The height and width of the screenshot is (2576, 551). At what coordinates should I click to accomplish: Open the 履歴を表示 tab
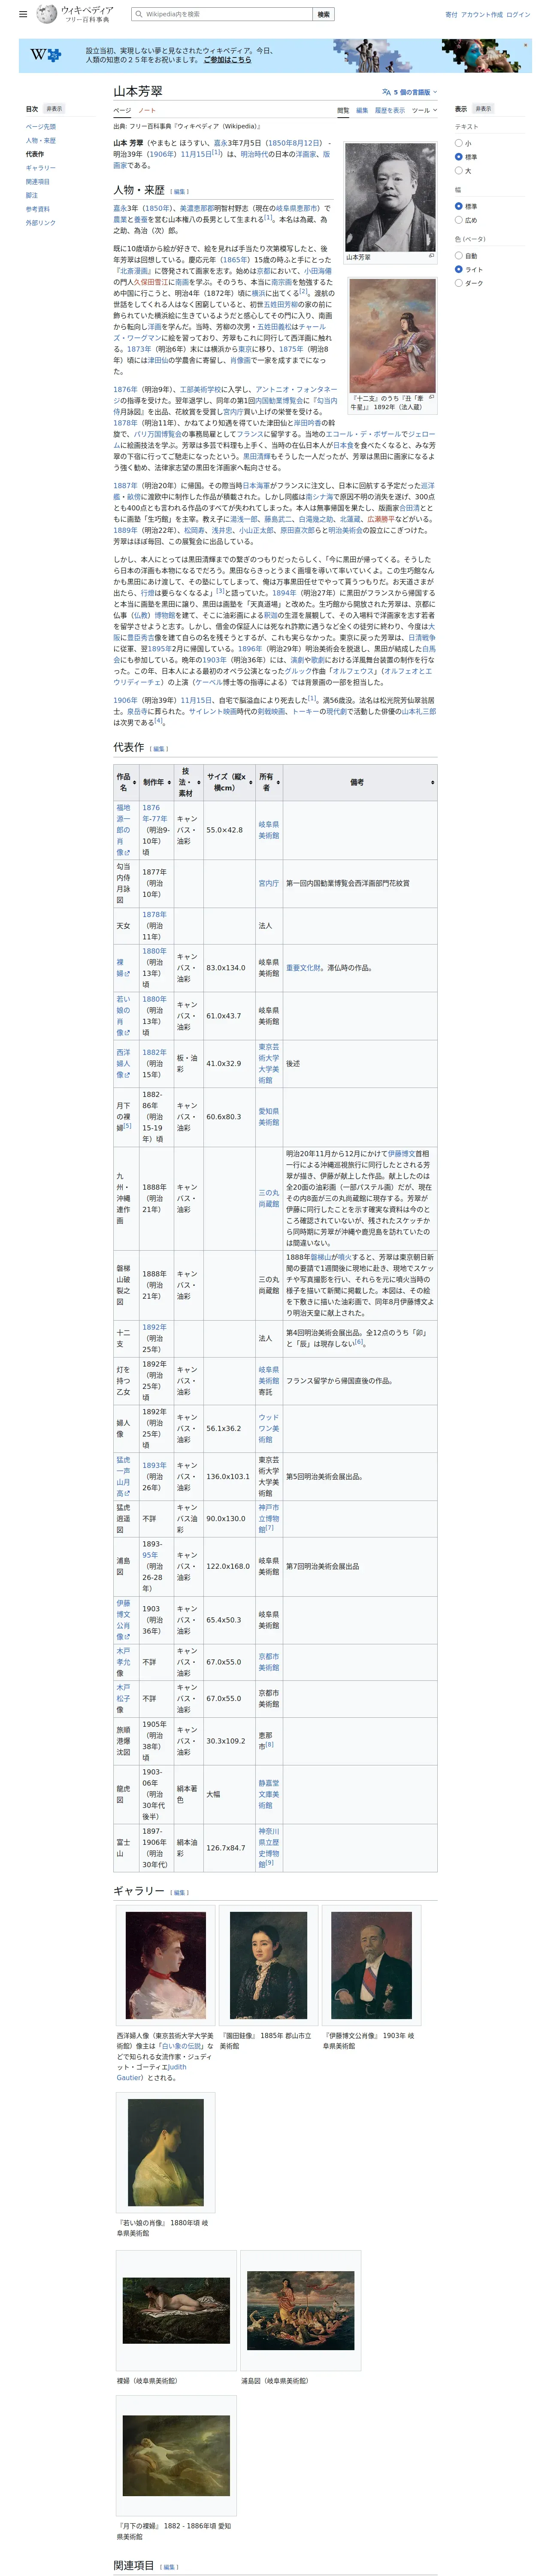click(390, 110)
